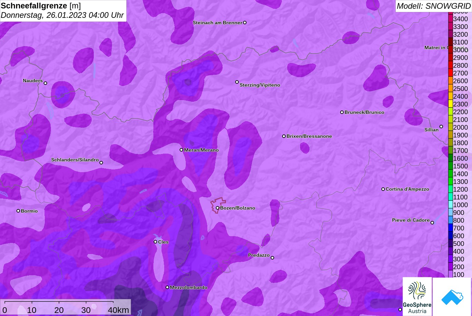Image resolution: width=472 pixels, height=316 pixels.
Task: Click the 1500 m green legend swatch
Action: (x=450, y=166)
